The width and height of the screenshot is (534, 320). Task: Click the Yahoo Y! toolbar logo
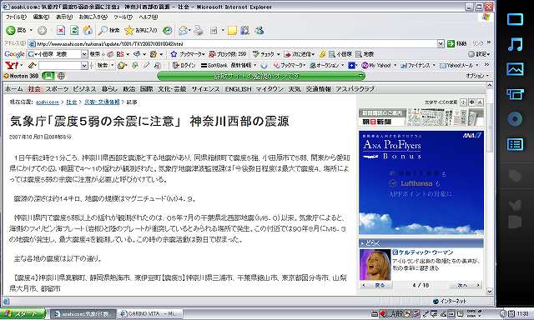coord(12,65)
